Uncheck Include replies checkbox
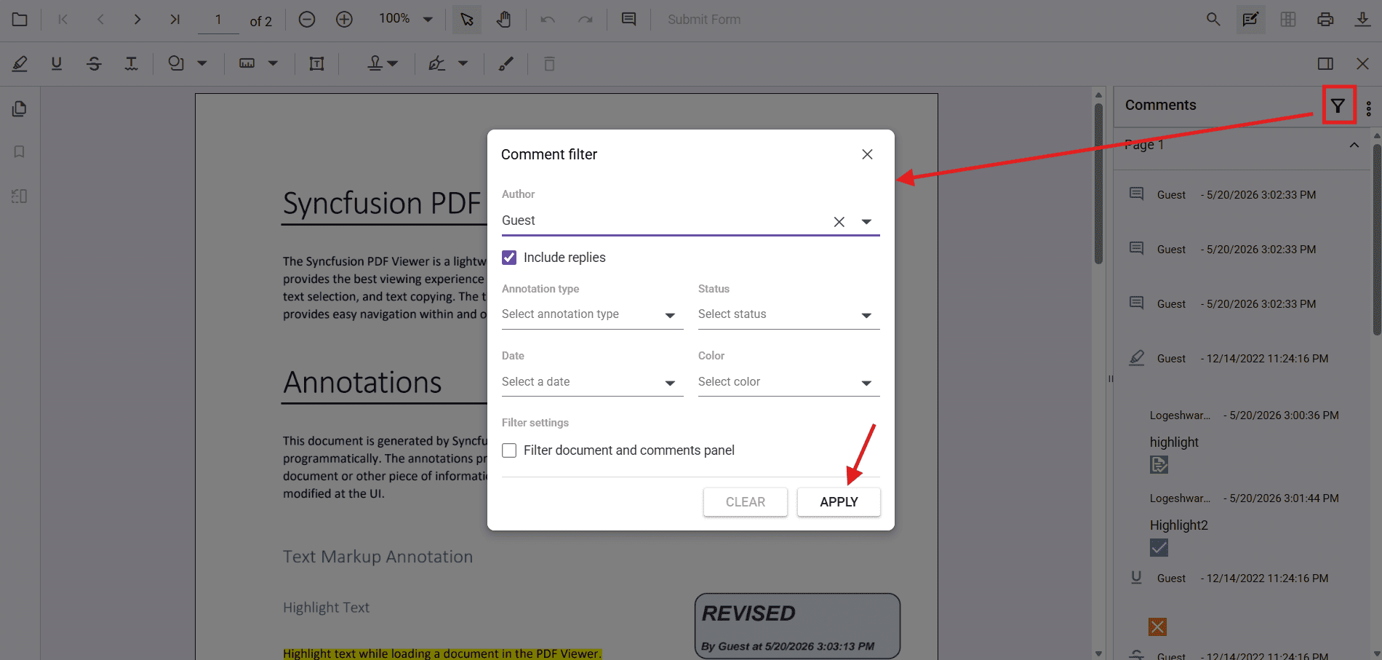Screen dimensions: 1382x660 coord(509,258)
